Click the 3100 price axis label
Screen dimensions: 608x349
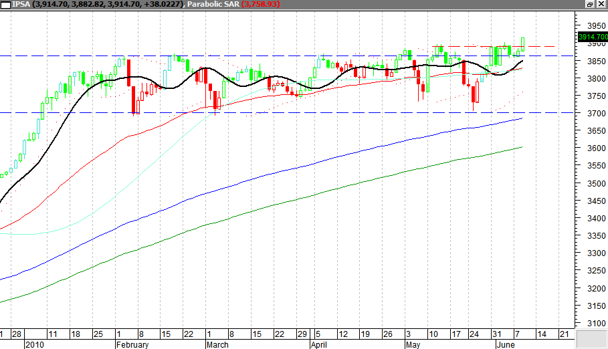(596, 324)
